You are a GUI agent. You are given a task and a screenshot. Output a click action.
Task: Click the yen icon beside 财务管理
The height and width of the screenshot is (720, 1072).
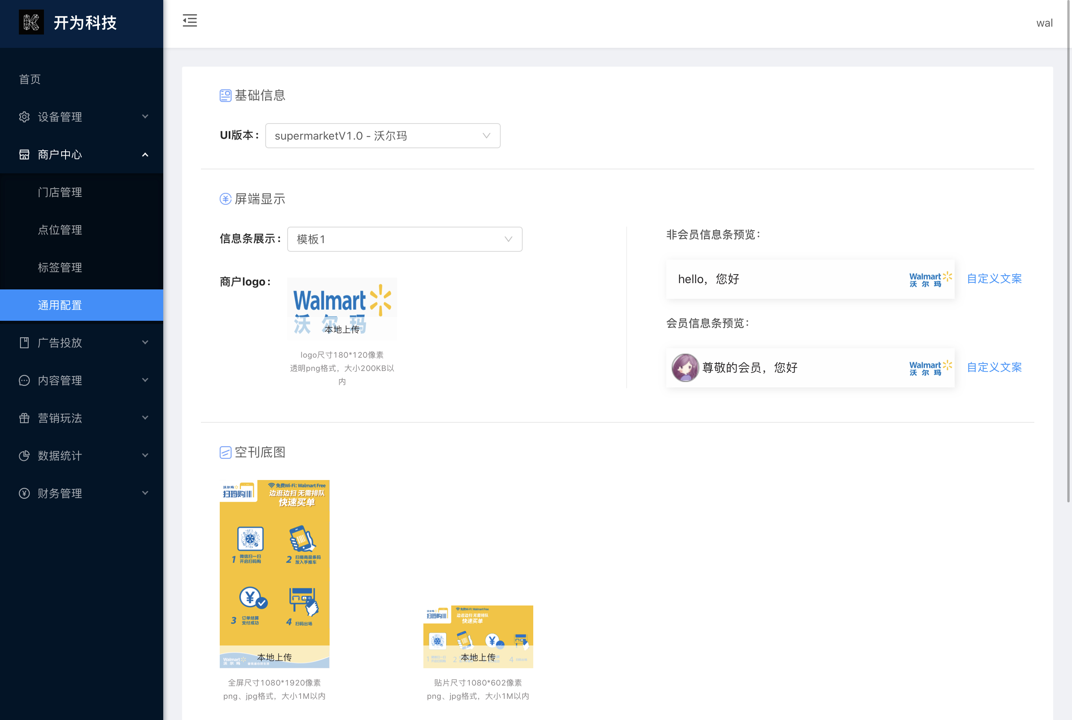[24, 493]
